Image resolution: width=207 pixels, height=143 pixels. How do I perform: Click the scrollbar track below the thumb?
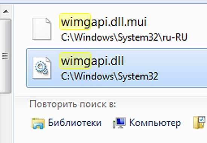6,118
